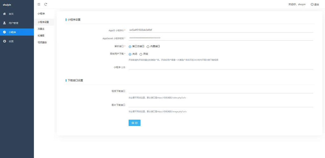Screen dimensions: 325x158
Task: Click the 视频下载接口 input field
Action: click(x=221, y=91)
